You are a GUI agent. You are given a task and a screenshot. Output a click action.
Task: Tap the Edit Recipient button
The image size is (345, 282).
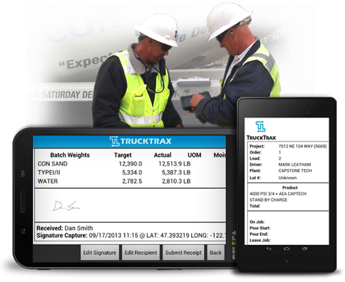click(141, 253)
